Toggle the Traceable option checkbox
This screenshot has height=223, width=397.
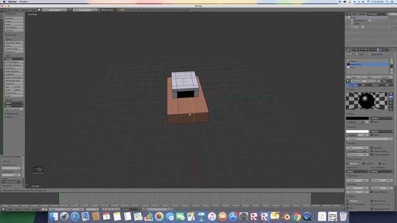click(347, 201)
